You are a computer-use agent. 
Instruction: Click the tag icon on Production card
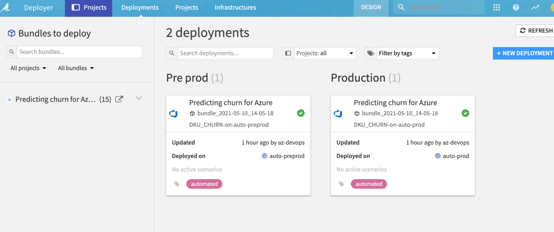click(341, 184)
